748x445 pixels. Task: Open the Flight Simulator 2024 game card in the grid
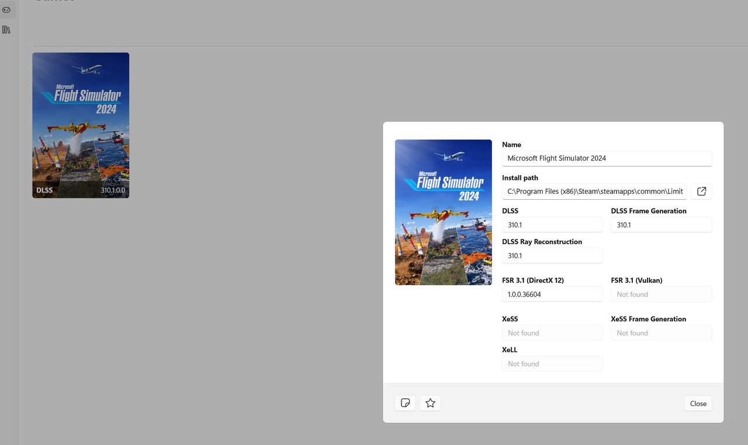pyautogui.click(x=81, y=125)
